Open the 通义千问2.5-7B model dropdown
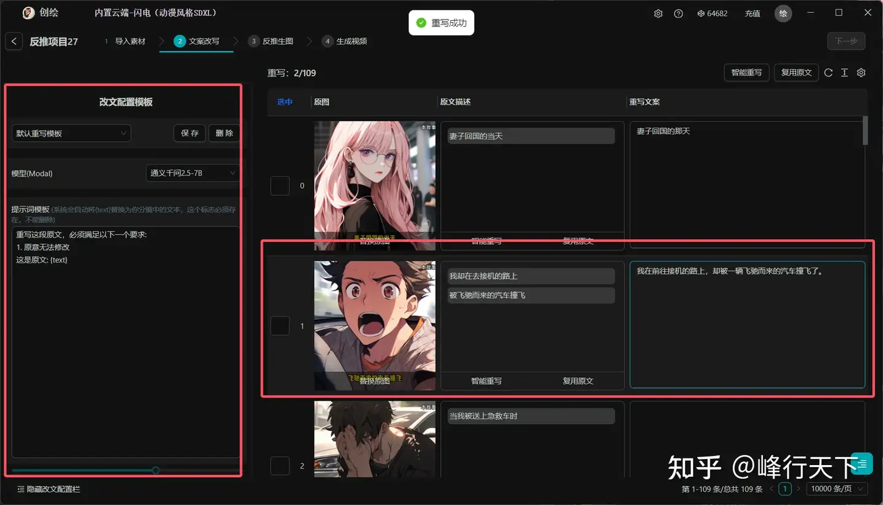The height and width of the screenshot is (505, 883). point(193,173)
